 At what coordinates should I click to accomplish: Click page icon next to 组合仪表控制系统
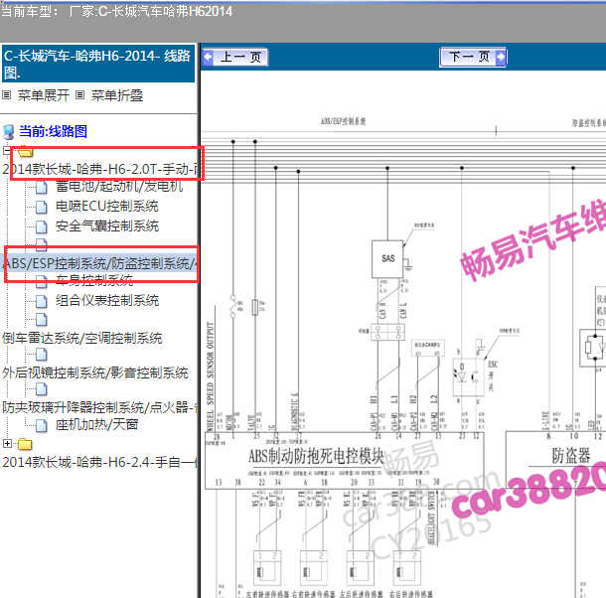pyautogui.click(x=42, y=302)
